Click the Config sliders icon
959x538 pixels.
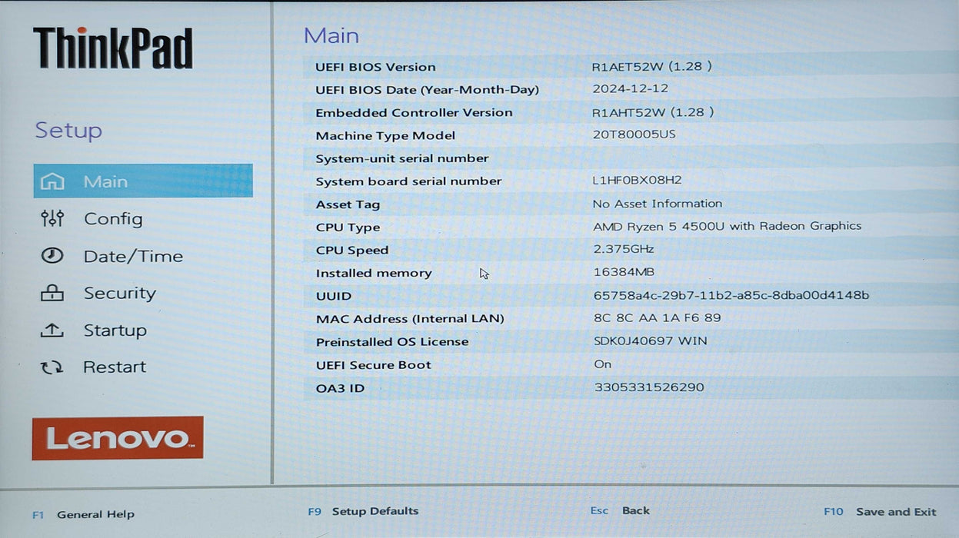[x=52, y=218]
